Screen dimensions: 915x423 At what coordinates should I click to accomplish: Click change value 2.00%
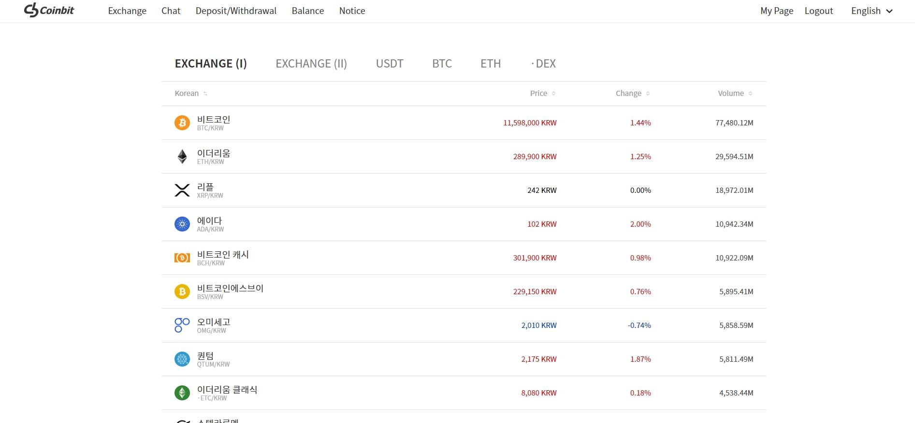click(x=640, y=224)
